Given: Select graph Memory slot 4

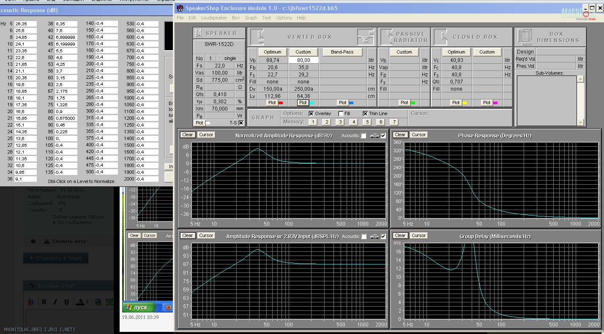Looking at the screenshot, I should (x=353, y=122).
